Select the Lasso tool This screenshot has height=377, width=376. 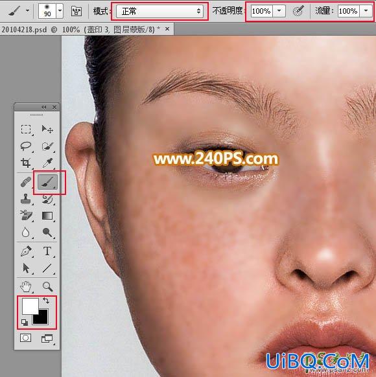(26, 146)
